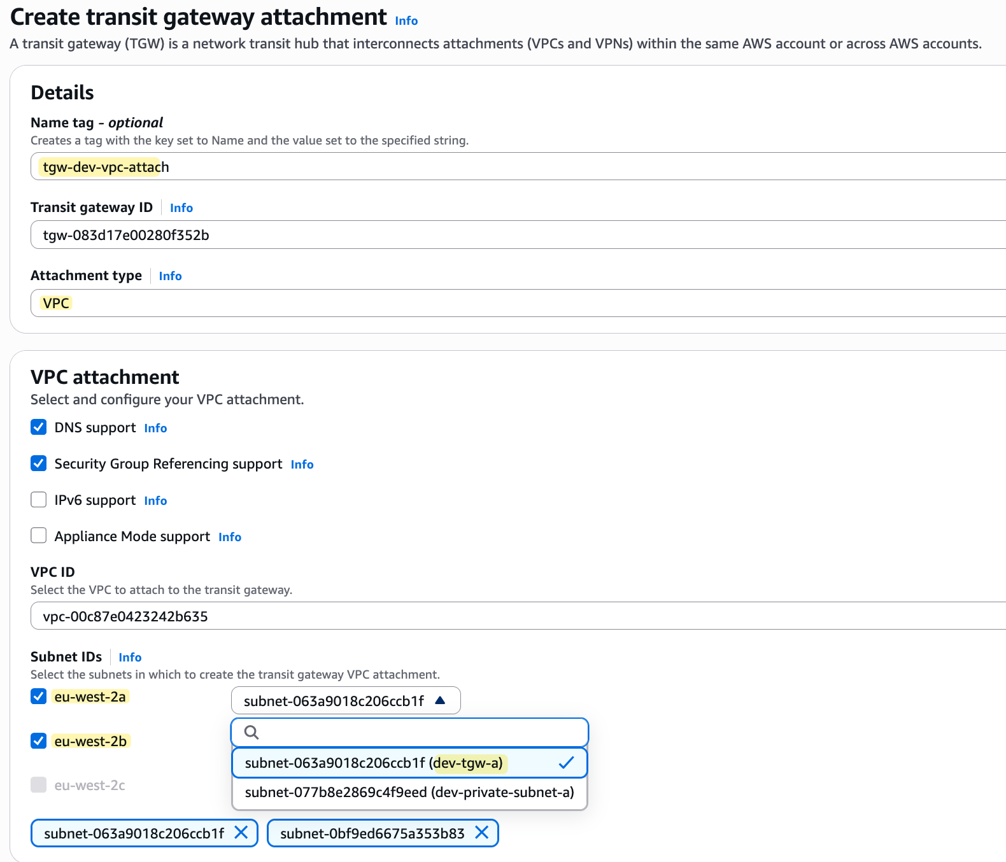The height and width of the screenshot is (862, 1006).
Task: Enable the IPv6 support checkbox
Action: point(39,500)
